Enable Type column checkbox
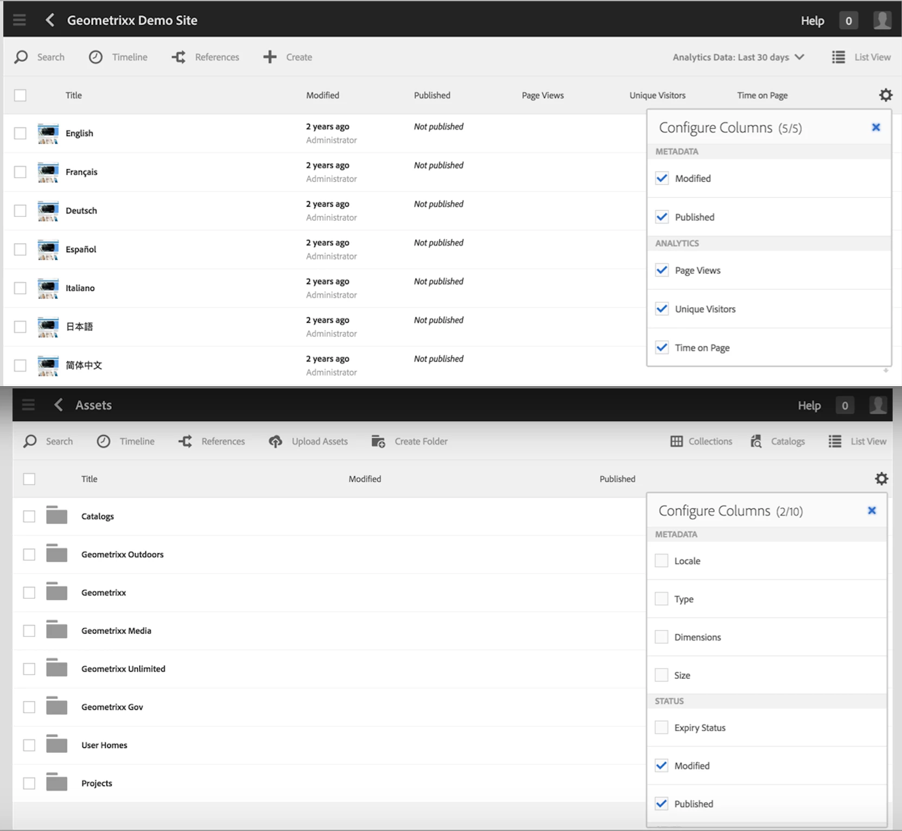 pyautogui.click(x=661, y=598)
